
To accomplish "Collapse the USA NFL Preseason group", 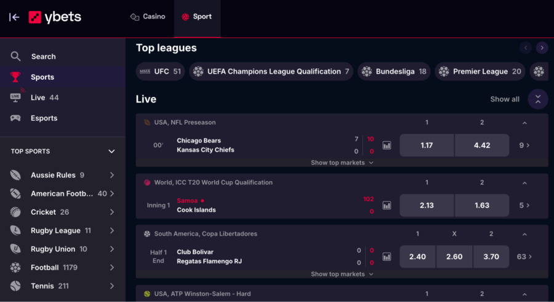I will click(524, 123).
